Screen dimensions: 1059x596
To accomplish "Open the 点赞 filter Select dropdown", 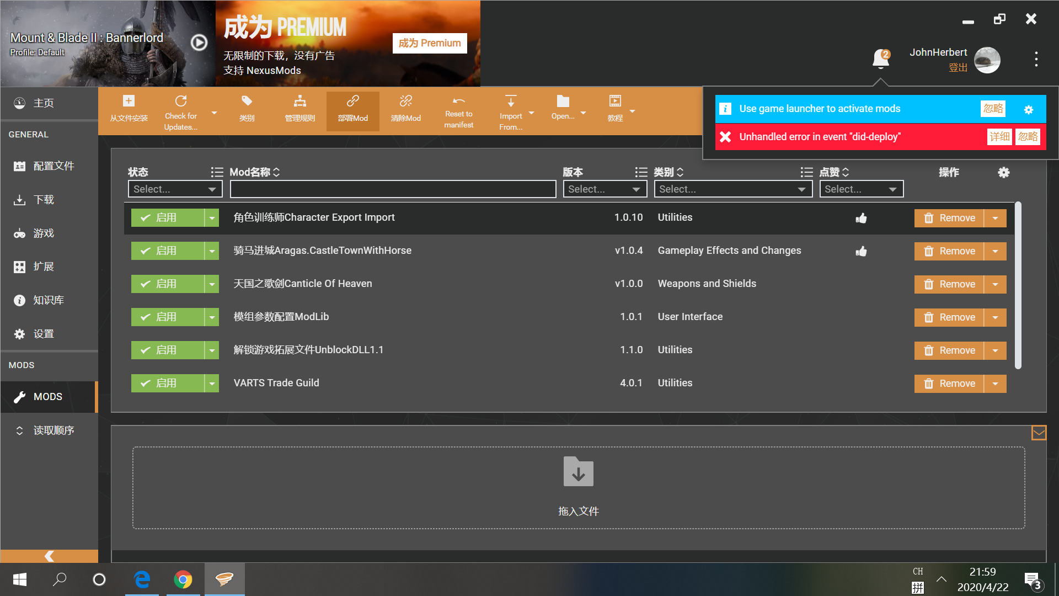I will (862, 189).
